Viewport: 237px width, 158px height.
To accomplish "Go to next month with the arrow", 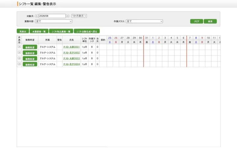I will (68, 16).
